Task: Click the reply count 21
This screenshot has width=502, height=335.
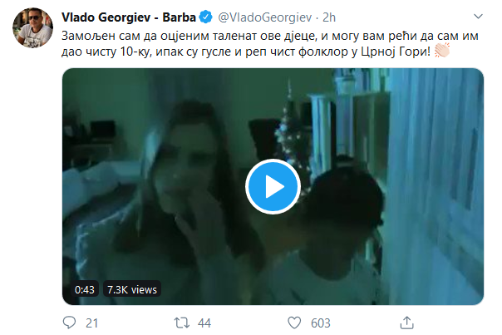Action: [x=91, y=323]
